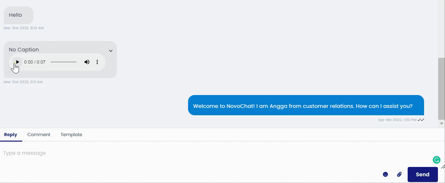The height and width of the screenshot is (183, 445).
Task: Select the Hello message bubble
Action: click(x=19, y=15)
